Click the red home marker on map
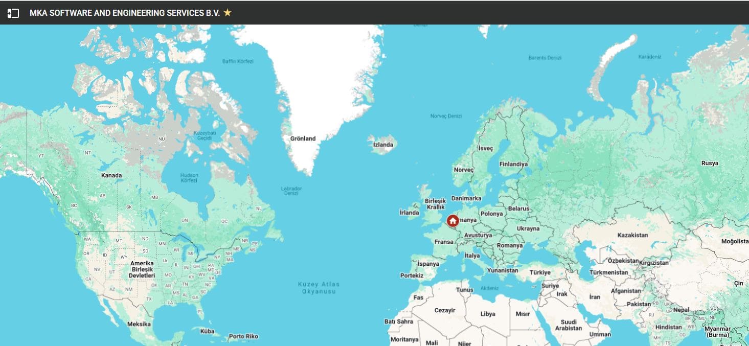Image resolution: width=749 pixels, height=346 pixels. pos(452,221)
